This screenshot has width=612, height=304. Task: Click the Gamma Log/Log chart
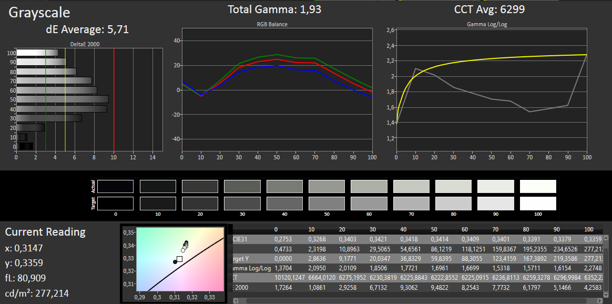pyautogui.click(x=491, y=89)
